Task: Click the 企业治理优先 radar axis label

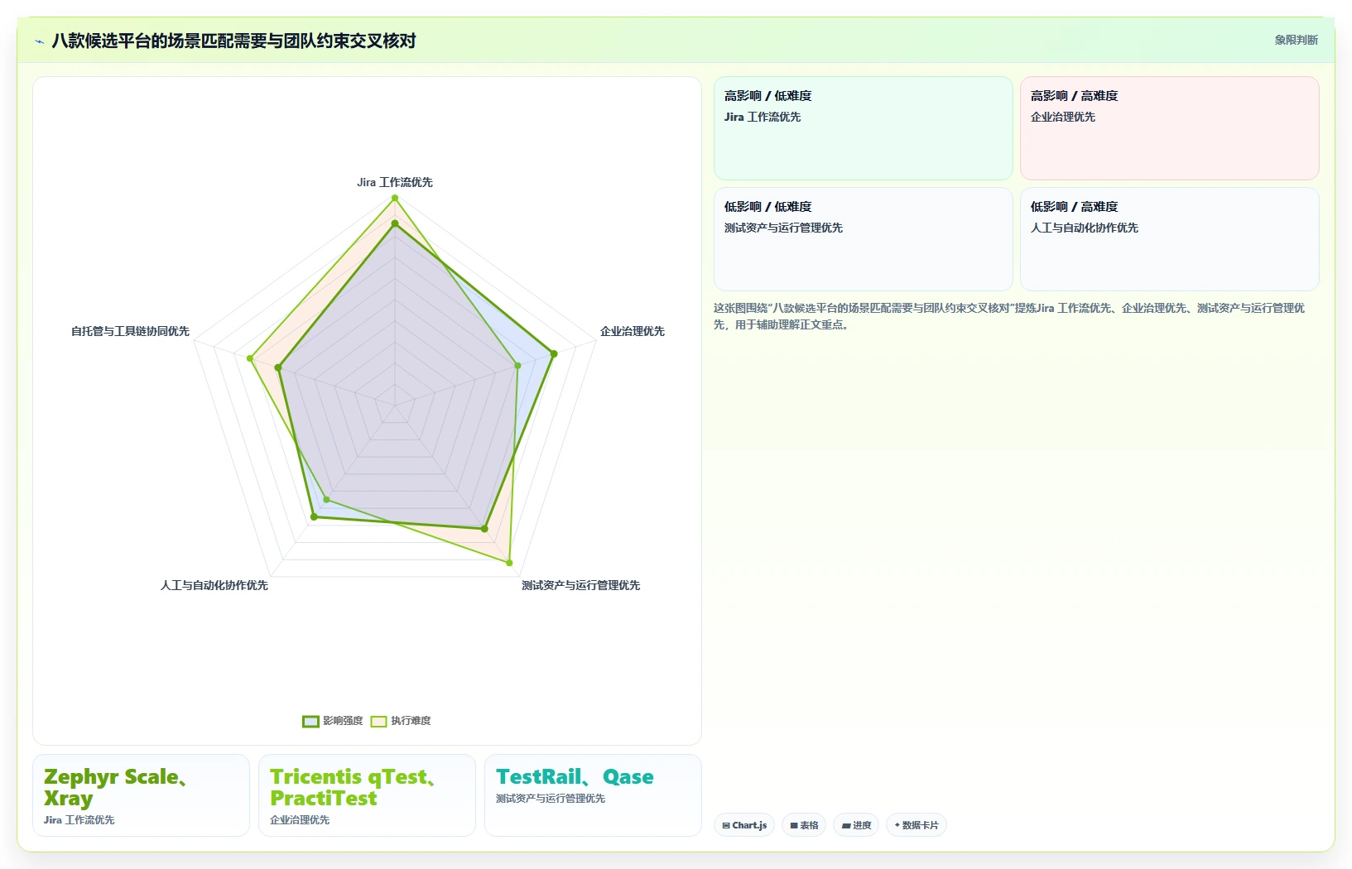Action: 633,331
